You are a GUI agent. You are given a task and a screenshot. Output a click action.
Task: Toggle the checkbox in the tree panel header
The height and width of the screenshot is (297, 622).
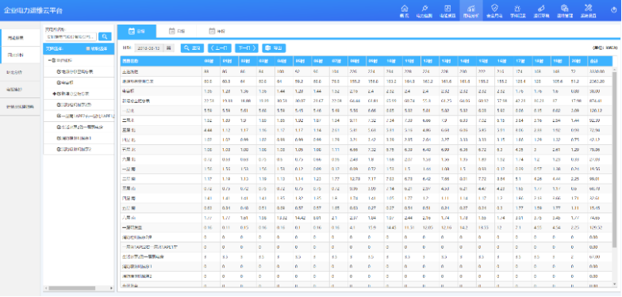[87, 49]
